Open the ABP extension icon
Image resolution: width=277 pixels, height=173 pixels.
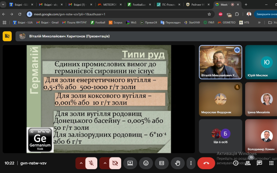pyautogui.click(x=221, y=14)
